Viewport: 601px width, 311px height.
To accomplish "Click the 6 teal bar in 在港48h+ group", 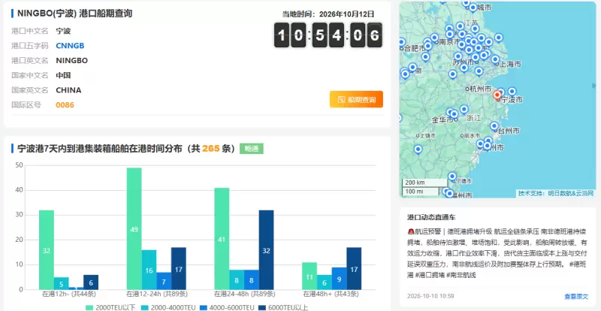I will [325, 282].
